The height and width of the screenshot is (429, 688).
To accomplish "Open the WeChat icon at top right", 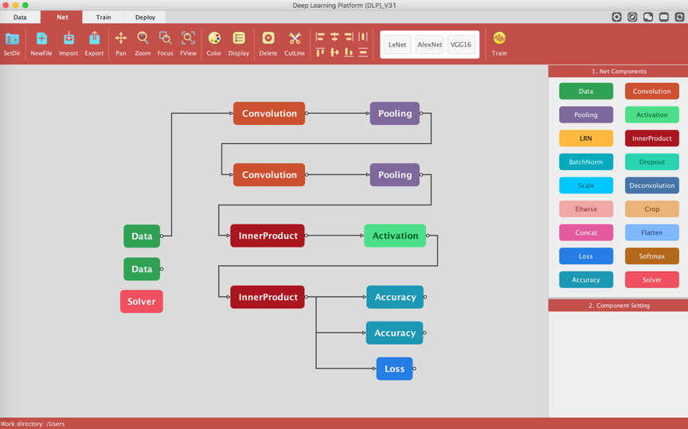I will 648,17.
